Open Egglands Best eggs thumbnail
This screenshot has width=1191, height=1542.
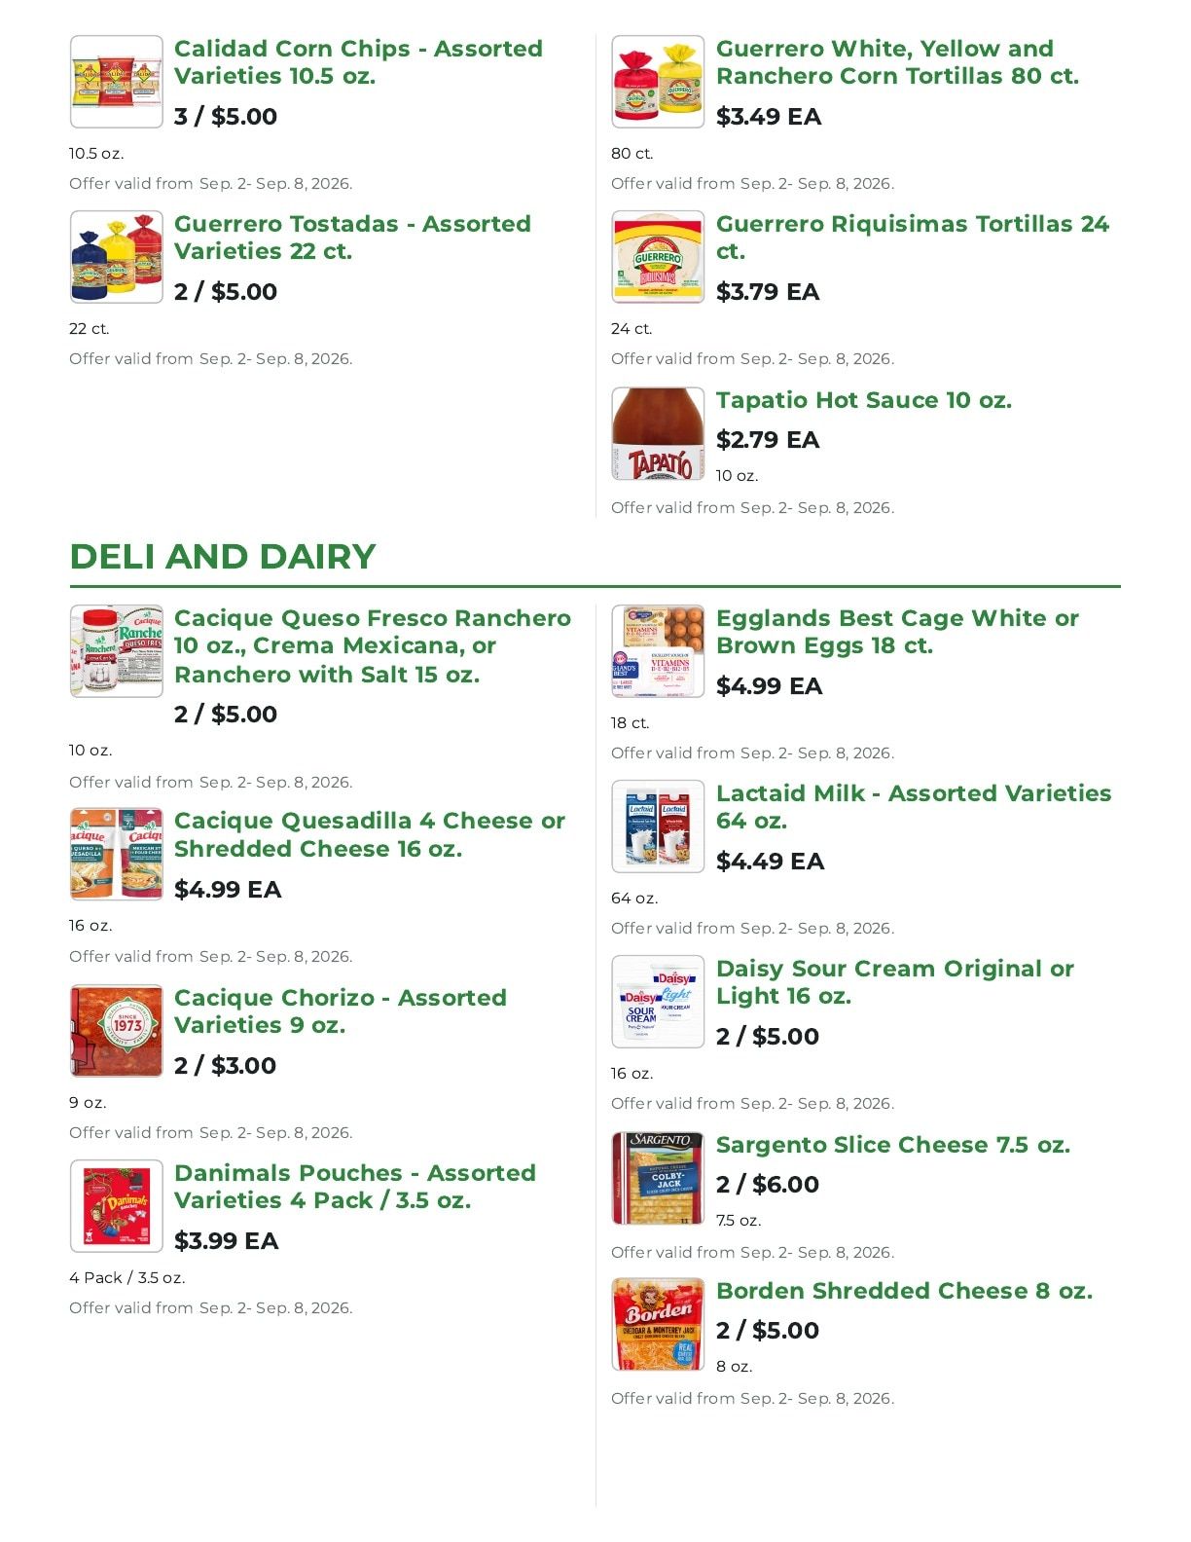pos(658,651)
